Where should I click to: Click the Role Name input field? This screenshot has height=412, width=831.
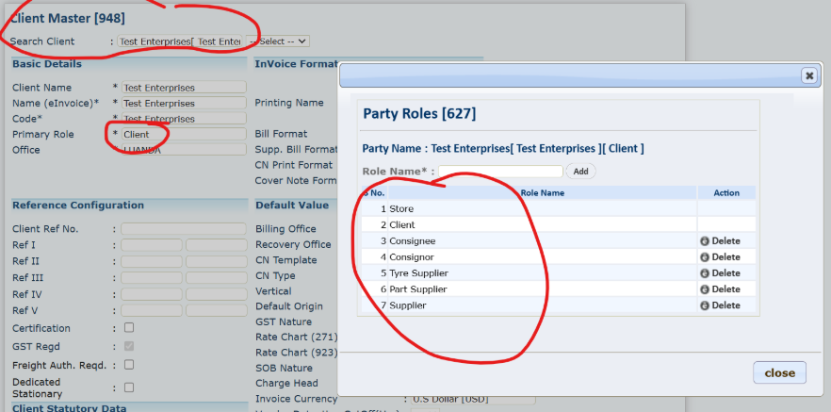tap(500, 172)
